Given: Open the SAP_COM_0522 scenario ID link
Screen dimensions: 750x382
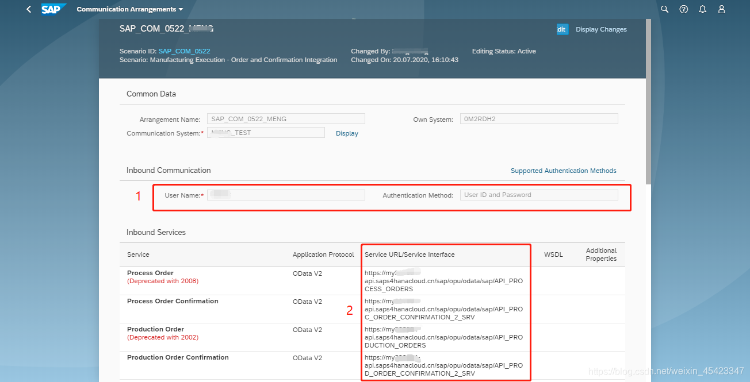Looking at the screenshot, I should [184, 51].
